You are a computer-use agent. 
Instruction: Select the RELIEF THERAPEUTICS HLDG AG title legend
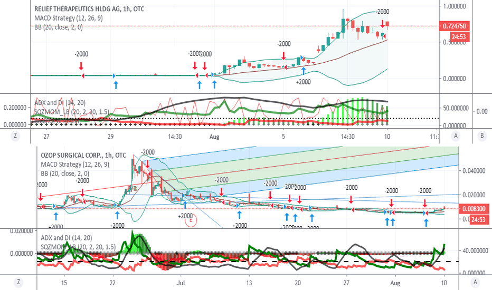tap(89, 9)
